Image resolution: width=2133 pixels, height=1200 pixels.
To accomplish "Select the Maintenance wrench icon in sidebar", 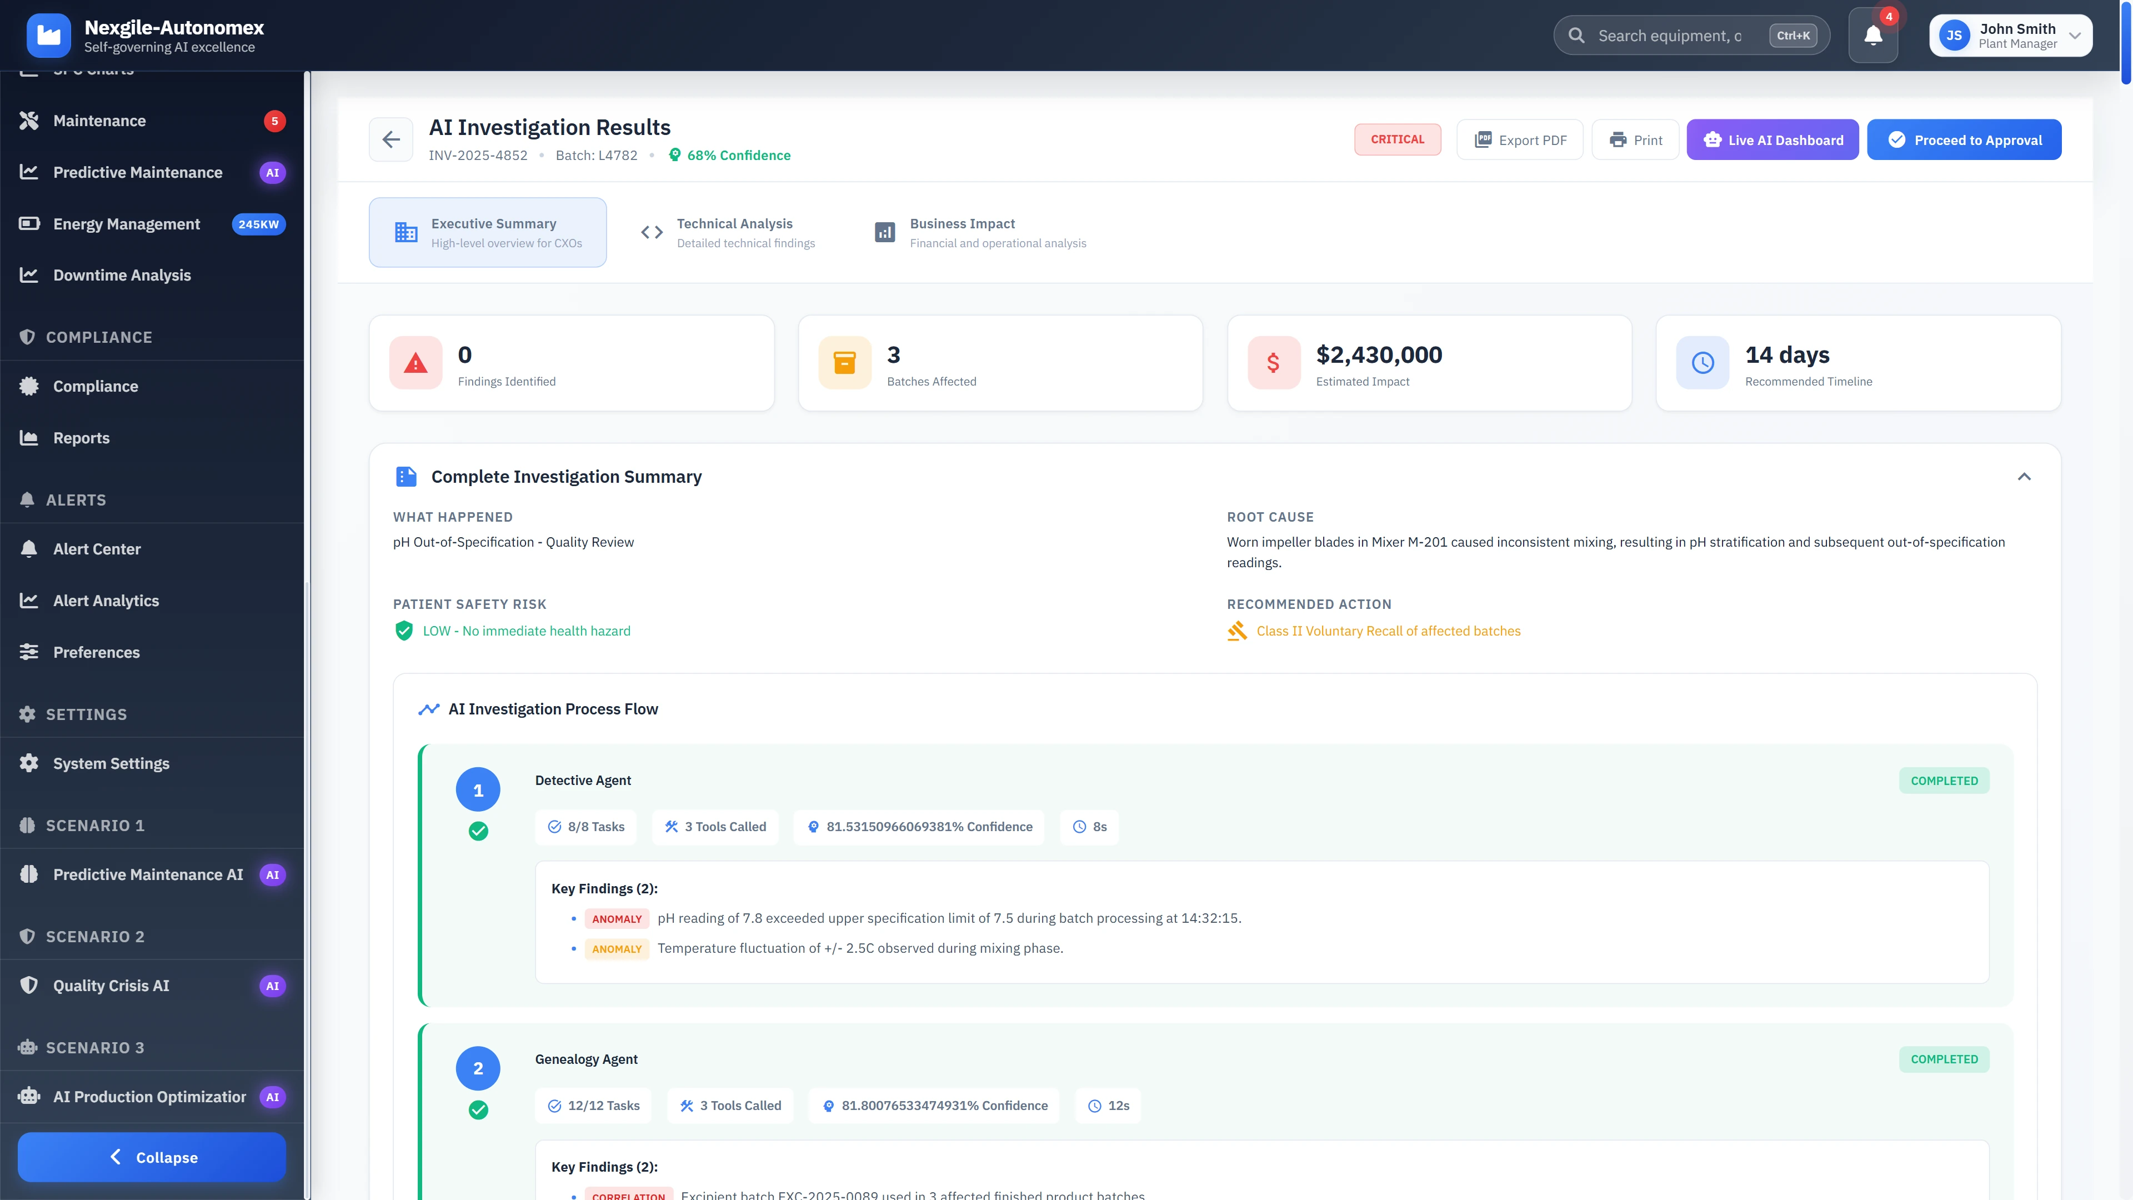I will [29, 120].
